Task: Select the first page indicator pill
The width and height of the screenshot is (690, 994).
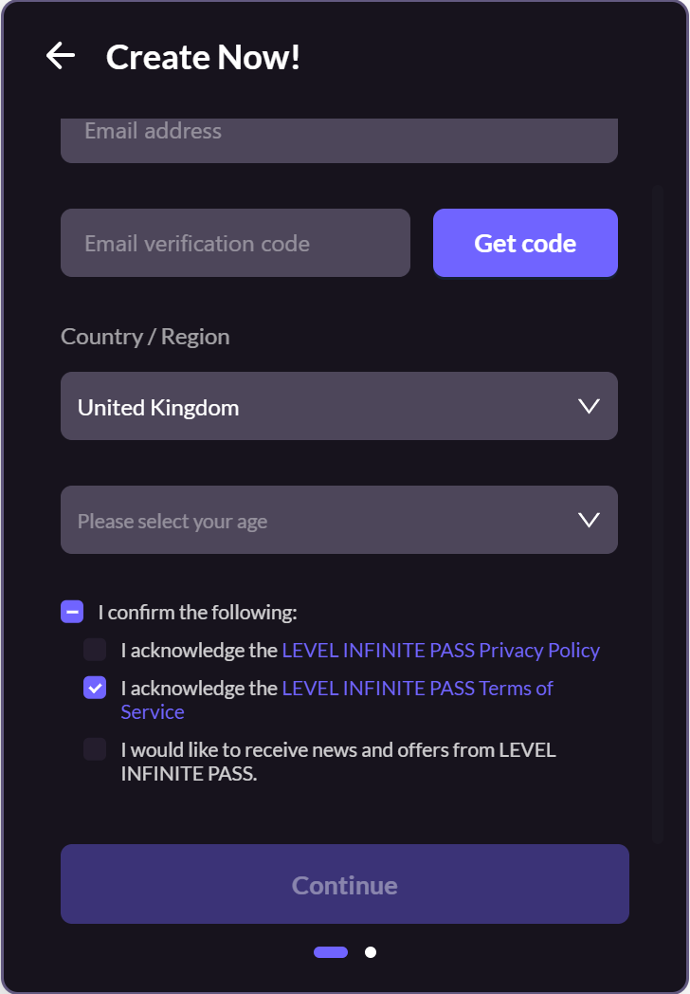Action: 331,952
